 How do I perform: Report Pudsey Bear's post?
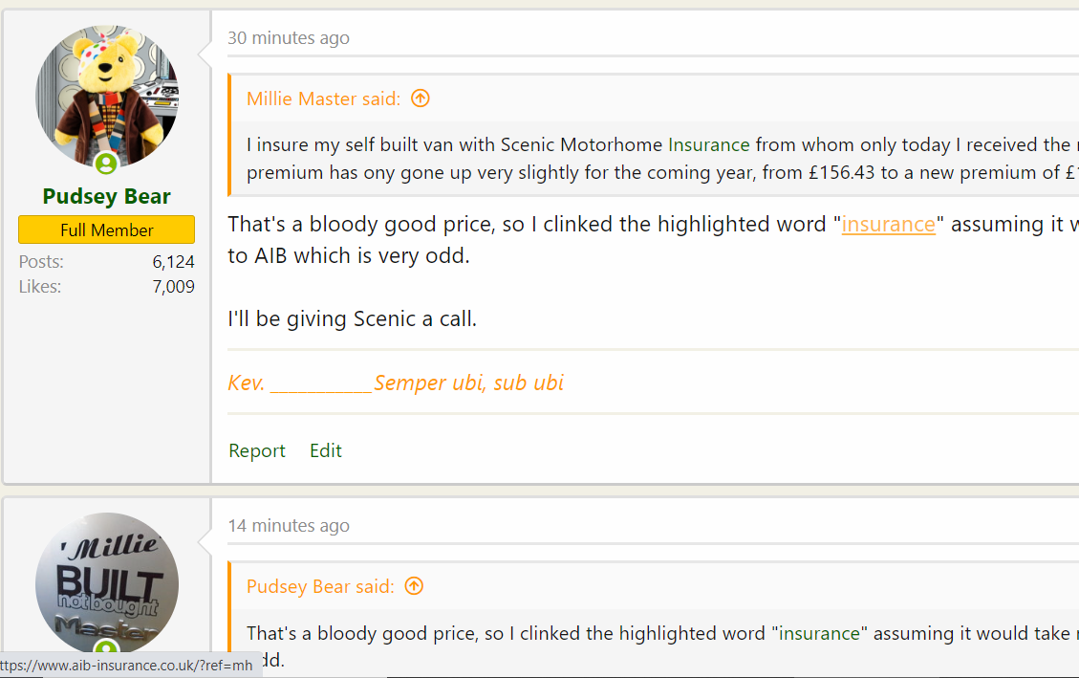click(257, 451)
